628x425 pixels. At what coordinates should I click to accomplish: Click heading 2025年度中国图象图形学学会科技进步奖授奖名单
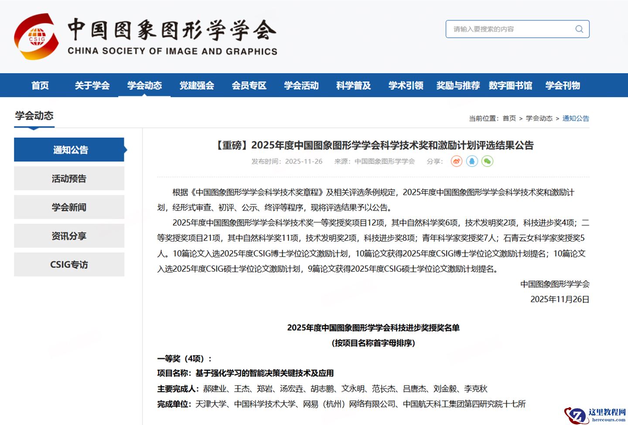[373, 328]
